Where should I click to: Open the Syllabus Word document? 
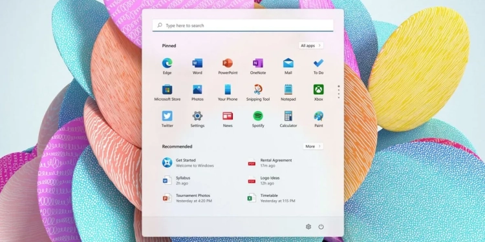tap(177, 180)
